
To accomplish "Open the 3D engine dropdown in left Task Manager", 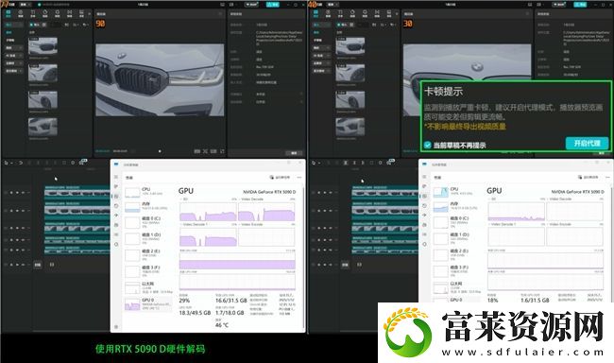I will pyautogui.click(x=183, y=199).
